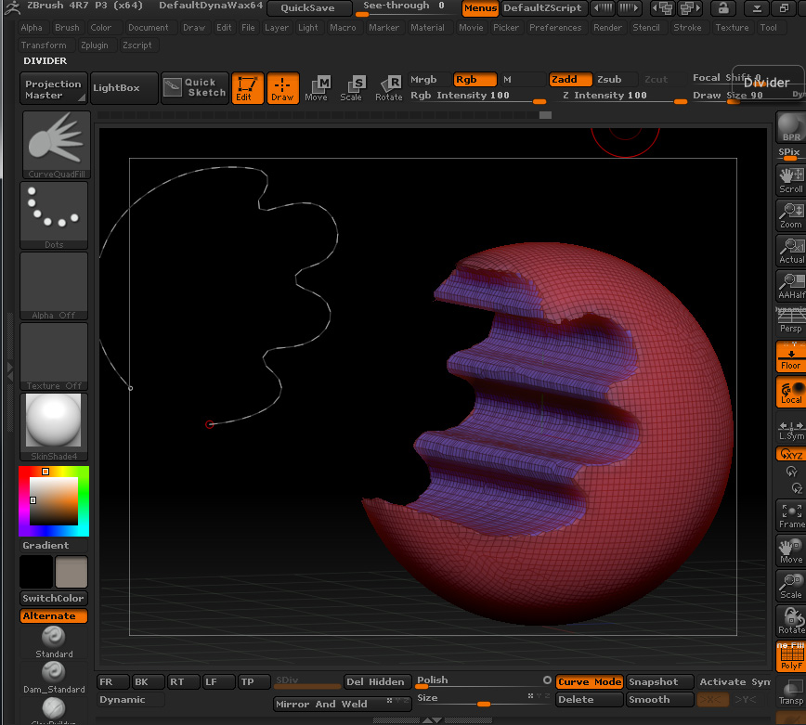Click the Frame mesh icon
The height and width of the screenshot is (725, 806).
point(790,515)
